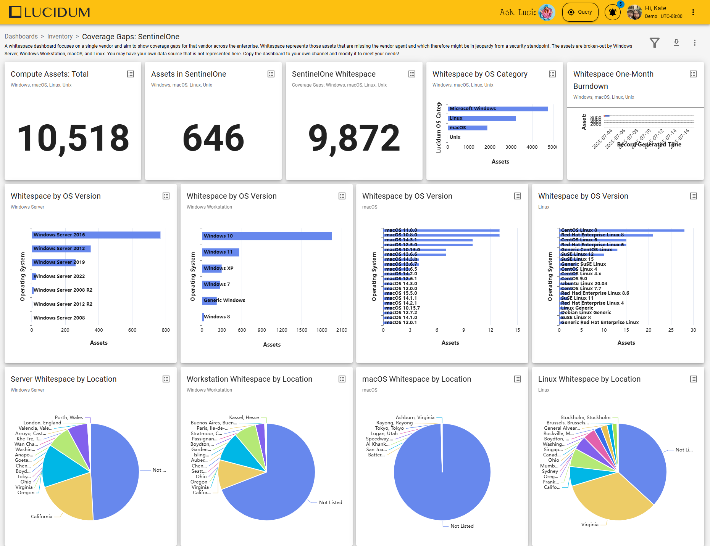Select Windows Server 2019 bar
710x546 pixels.
pos(54,262)
